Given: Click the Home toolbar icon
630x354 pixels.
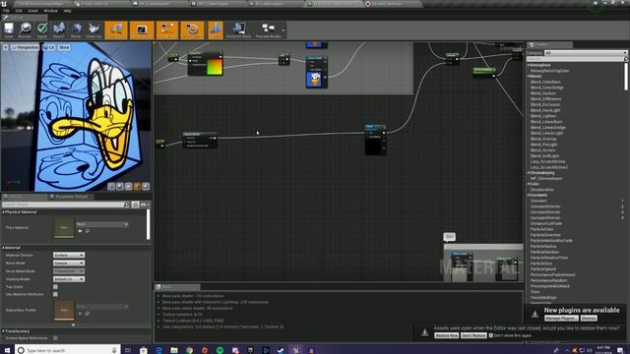Looking at the screenshot, I should (76, 30).
